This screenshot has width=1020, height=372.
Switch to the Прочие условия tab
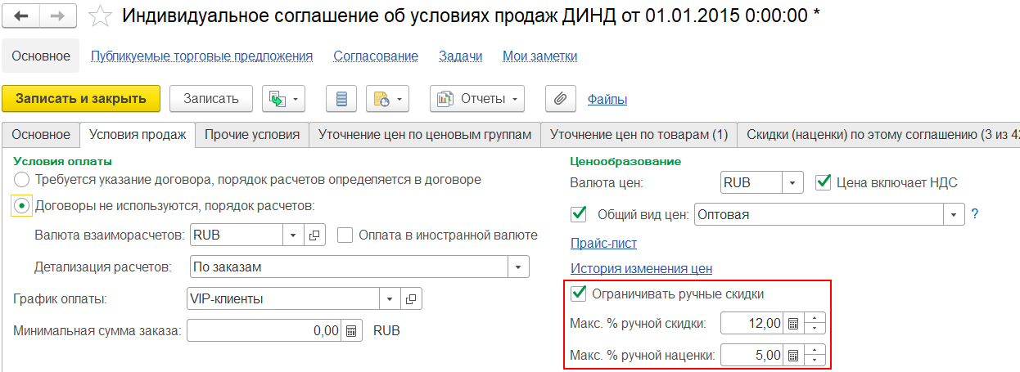252,134
